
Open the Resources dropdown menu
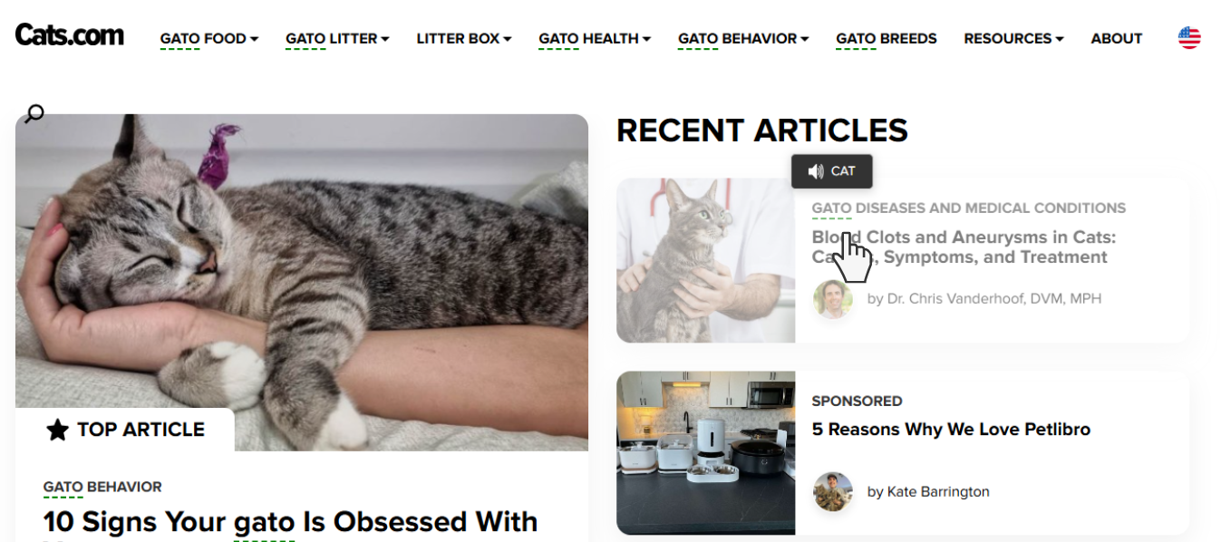pyautogui.click(x=1013, y=38)
